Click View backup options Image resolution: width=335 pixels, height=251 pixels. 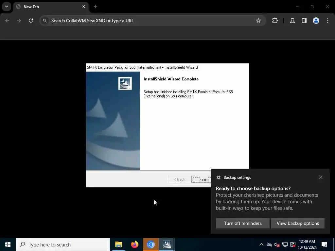point(298,223)
